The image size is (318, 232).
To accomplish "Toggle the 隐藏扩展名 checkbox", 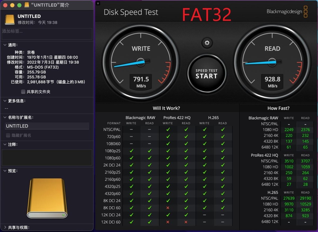I will click(8, 135).
